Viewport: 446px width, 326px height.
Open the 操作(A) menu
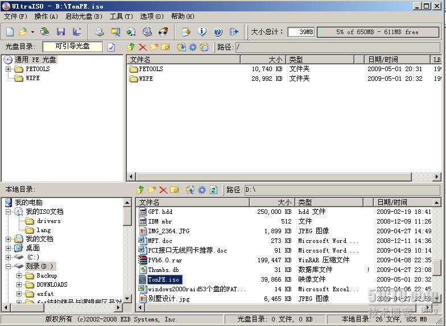[x=46, y=16]
